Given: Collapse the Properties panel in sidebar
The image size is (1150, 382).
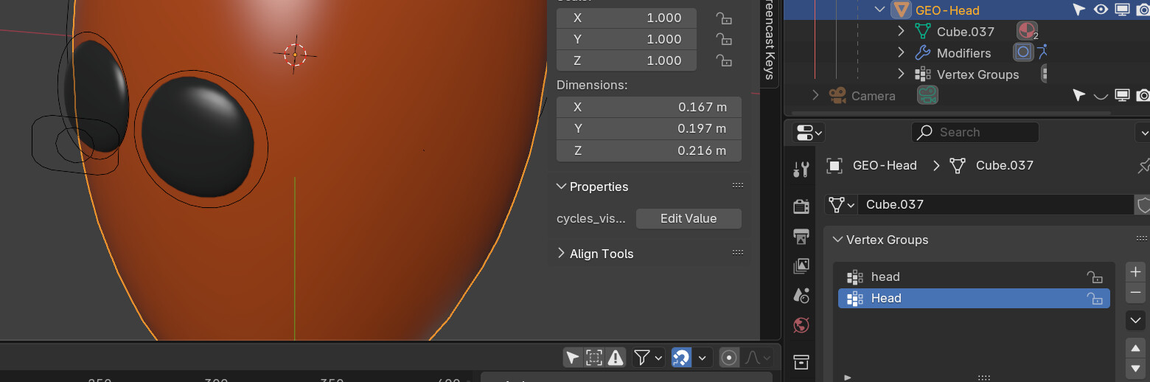Looking at the screenshot, I should [x=562, y=187].
